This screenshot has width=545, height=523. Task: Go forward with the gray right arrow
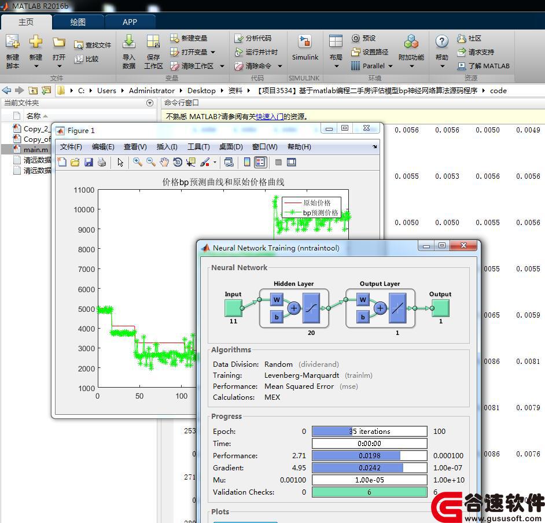(x=19, y=91)
